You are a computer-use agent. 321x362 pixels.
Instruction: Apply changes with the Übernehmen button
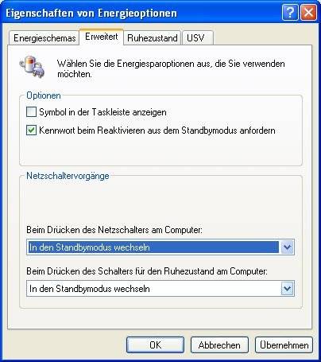coord(284,344)
